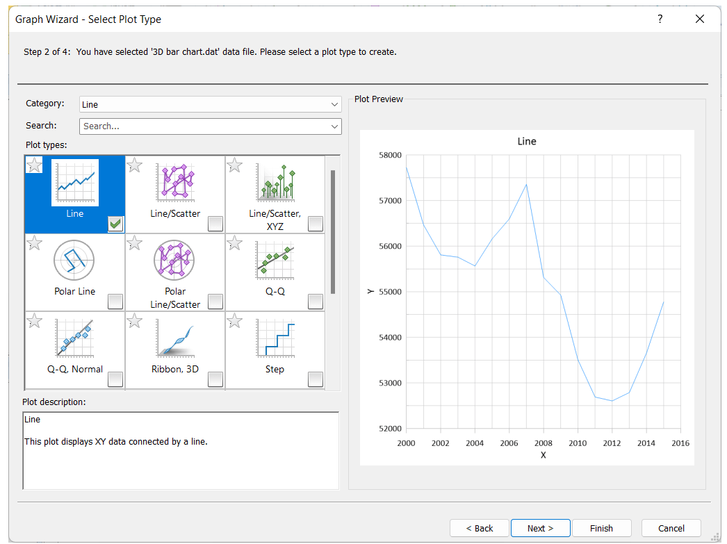The width and height of the screenshot is (727, 544).
Task: Expand the Search dropdown arrow
Action: [x=334, y=126]
